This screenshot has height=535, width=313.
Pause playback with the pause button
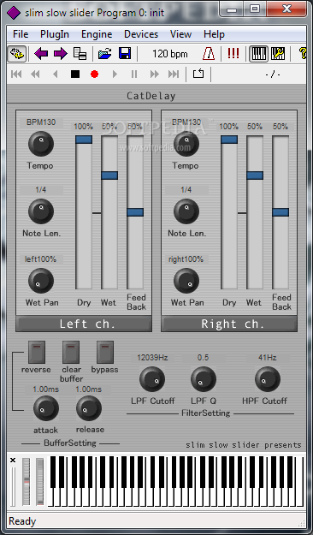coord(134,74)
